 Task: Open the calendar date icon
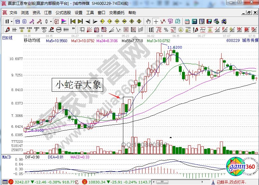pos(187,21)
